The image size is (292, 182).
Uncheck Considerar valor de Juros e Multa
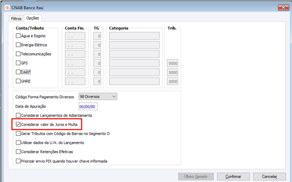(18, 124)
